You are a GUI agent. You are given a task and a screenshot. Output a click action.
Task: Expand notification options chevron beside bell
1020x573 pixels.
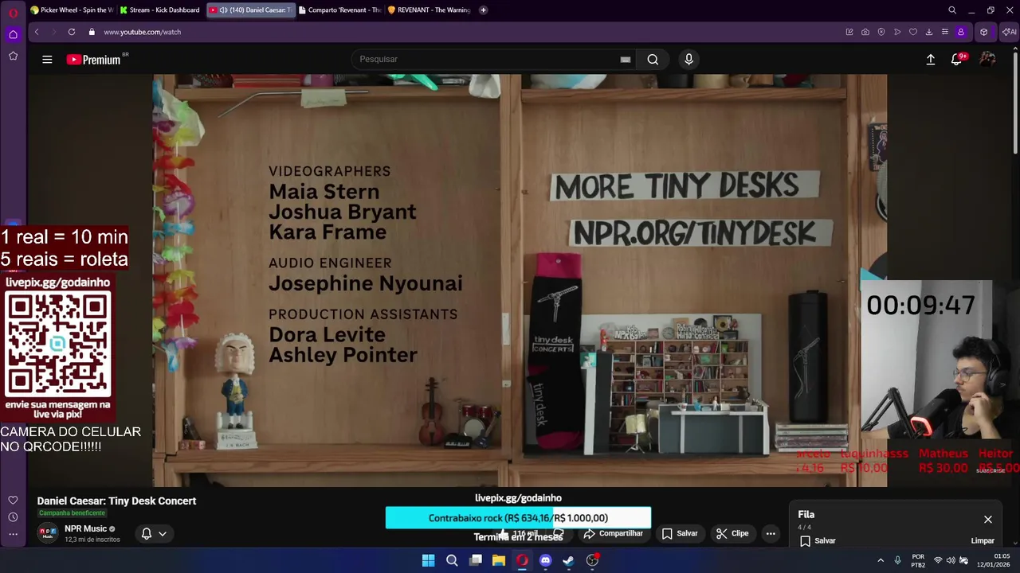(163, 533)
